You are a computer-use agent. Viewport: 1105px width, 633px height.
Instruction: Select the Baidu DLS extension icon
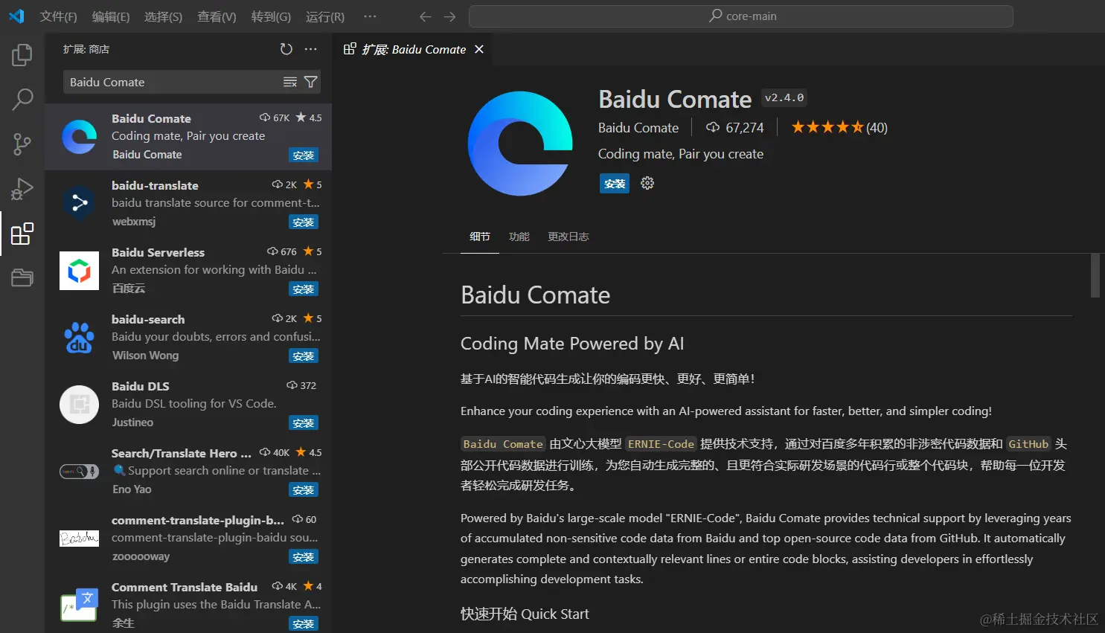(x=80, y=405)
